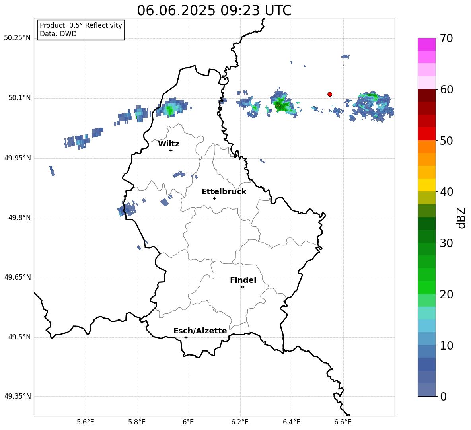Click the 20 tick on the colorbar
This screenshot has width=471, height=430.
pos(446,294)
